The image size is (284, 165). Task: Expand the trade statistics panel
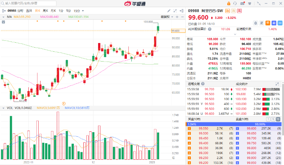(x=277, y=84)
